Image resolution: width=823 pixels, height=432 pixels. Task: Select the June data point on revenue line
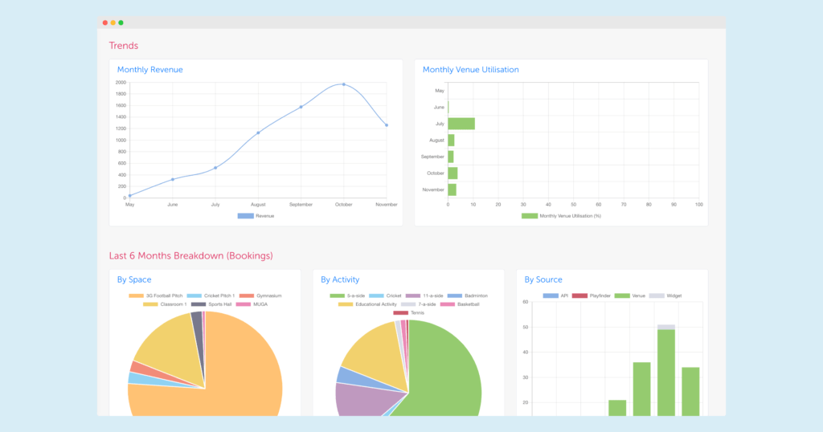(x=173, y=179)
